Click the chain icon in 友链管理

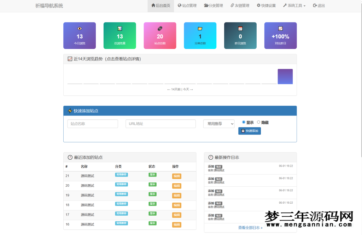click(x=232, y=5)
